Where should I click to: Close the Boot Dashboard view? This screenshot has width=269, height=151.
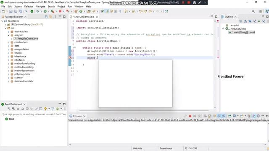[x=24, y=104]
